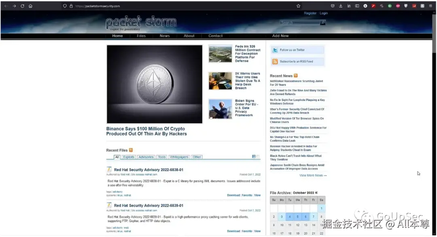
Task: Click the Login link
Action: (324, 13)
